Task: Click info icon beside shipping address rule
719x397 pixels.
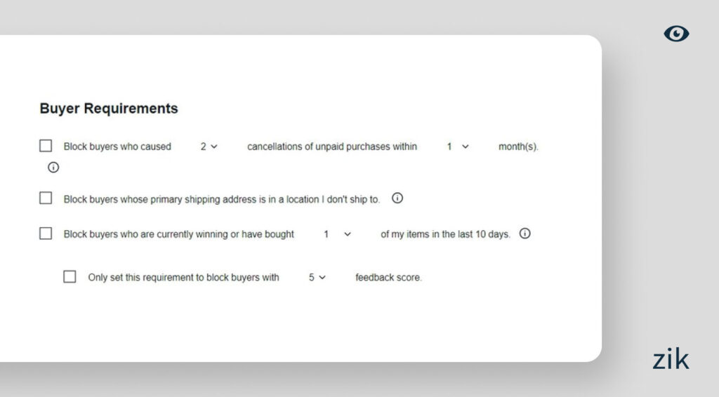Action: click(x=397, y=198)
